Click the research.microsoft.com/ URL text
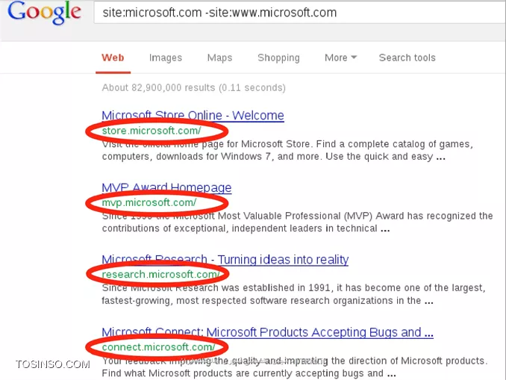Screen dimensions: 506x380 coord(160,275)
